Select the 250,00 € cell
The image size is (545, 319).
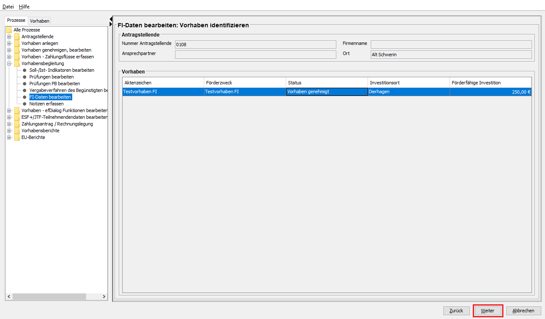491,92
